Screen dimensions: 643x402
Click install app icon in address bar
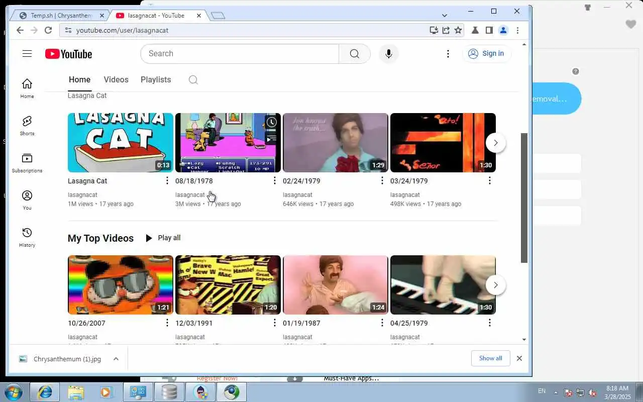click(434, 30)
